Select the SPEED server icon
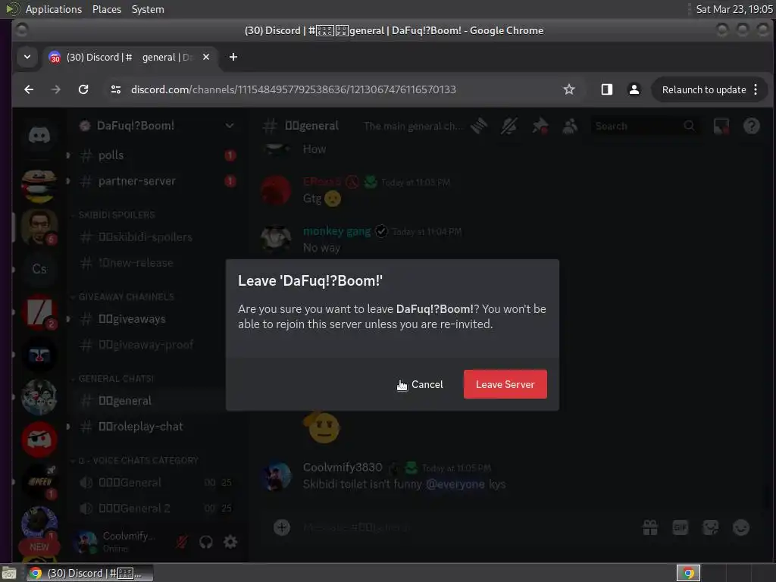 [39, 482]
